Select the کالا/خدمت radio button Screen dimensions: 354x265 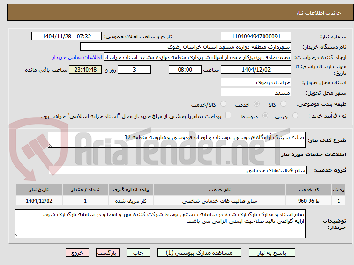tap(223, 104)
